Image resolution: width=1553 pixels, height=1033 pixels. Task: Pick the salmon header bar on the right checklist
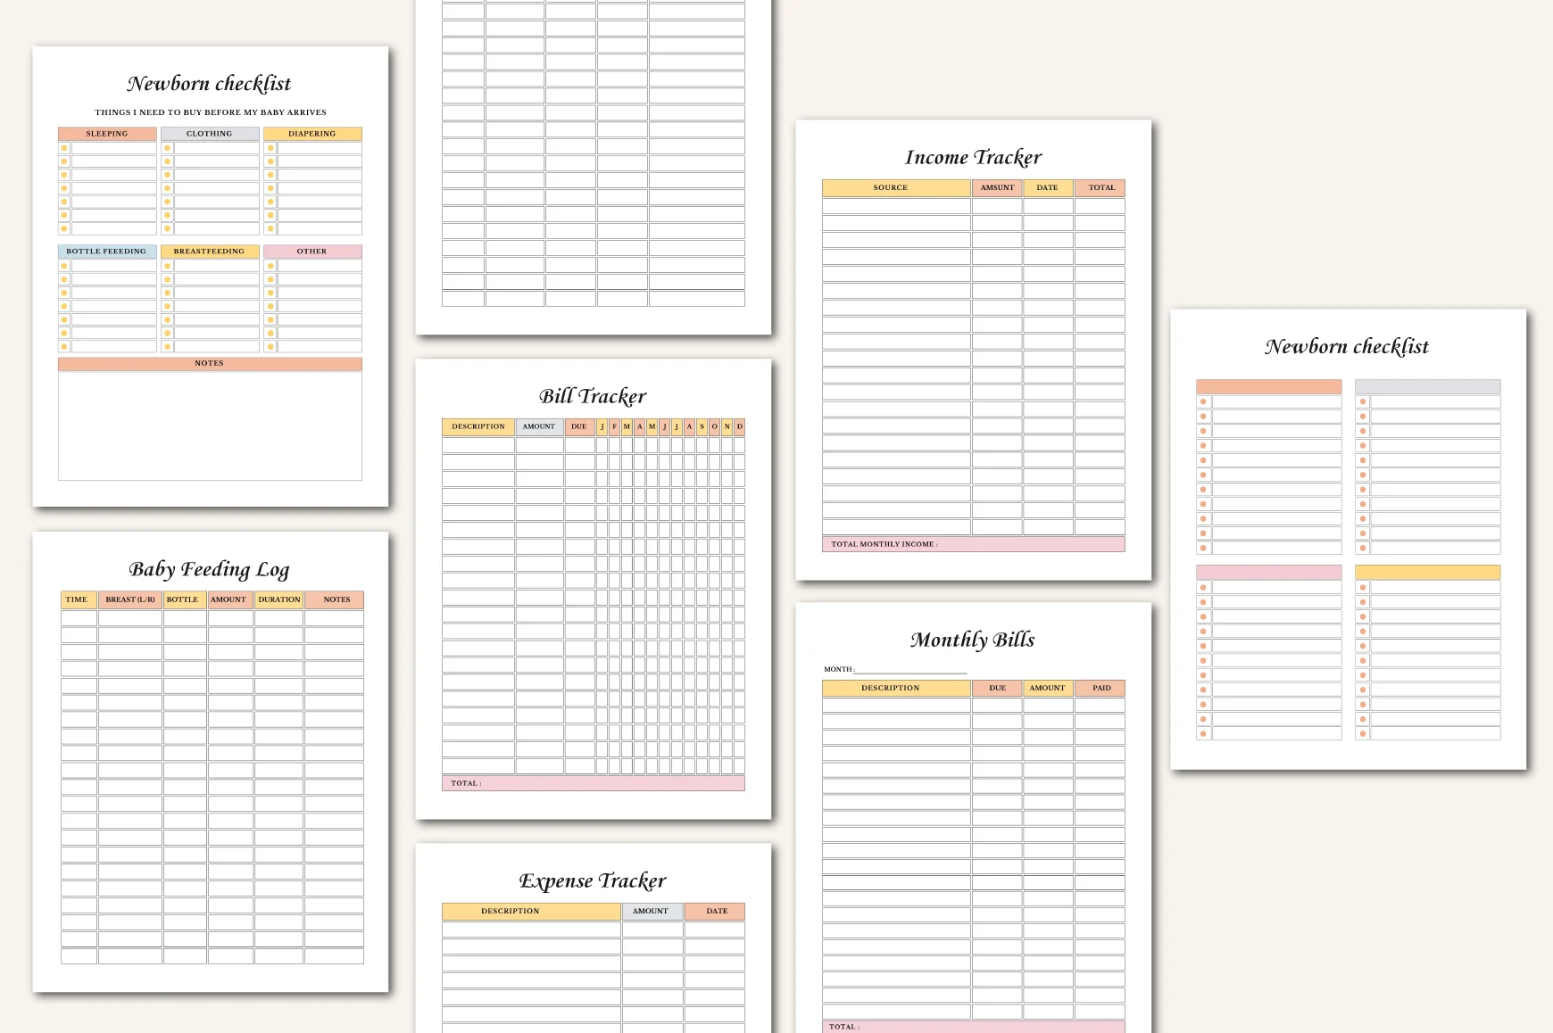click(x=1269, y=386)
